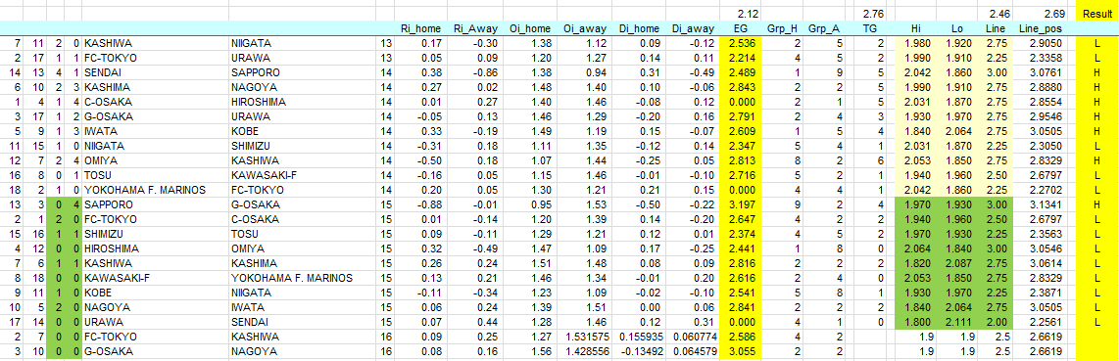
Task: Select the Ri_Away column header
Action: (x=475, y=28)
